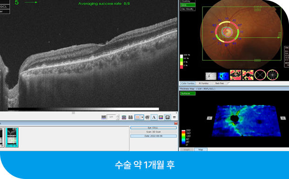Open the 12 grid dropdown arrow
The image size is (289, 179).
point(142,117)
